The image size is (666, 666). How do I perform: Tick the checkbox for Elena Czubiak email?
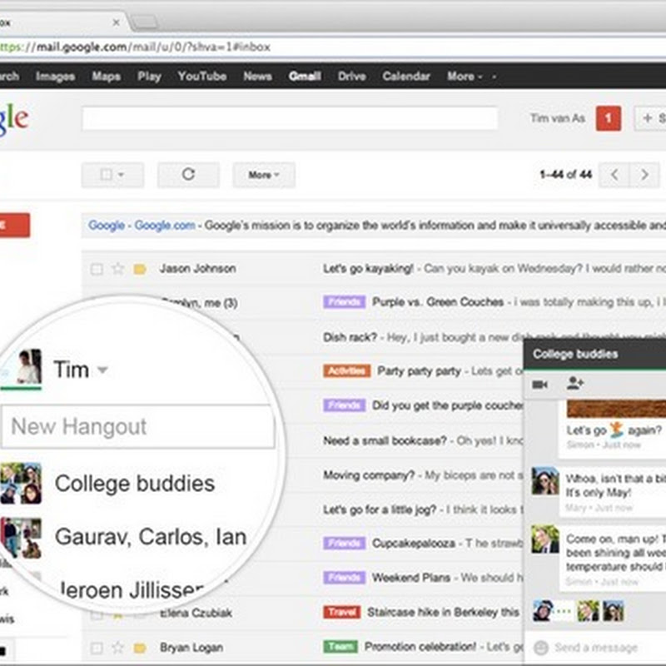(x=97, y=614)
